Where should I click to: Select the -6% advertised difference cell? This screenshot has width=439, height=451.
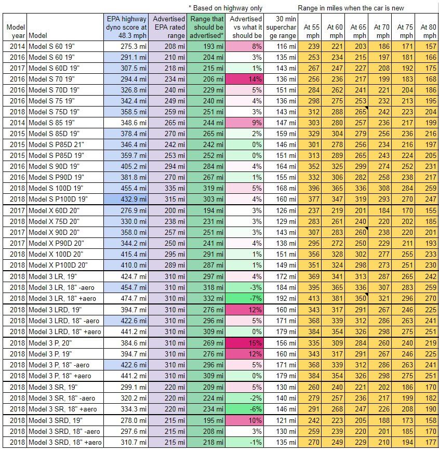point(244,409)
